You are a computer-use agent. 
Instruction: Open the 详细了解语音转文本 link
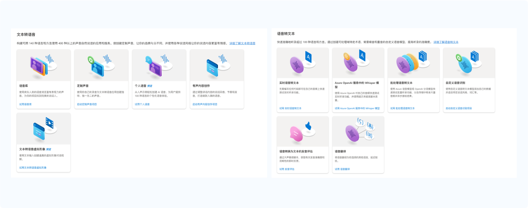coord(446,42)
